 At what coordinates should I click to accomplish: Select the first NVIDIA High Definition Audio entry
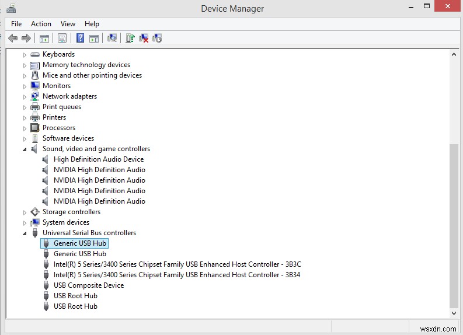(x=99, y=170)
